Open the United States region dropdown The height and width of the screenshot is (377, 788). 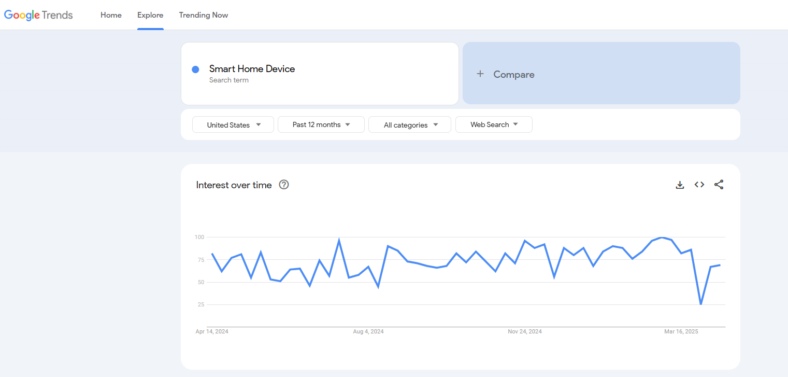point(233,124)
